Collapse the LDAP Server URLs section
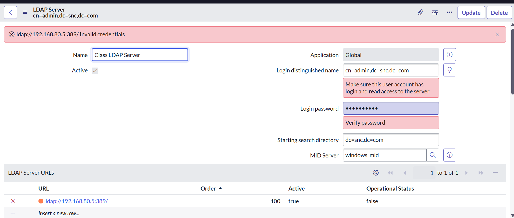Image resolution: width=514 pixels, height=218 pixels. [495, 173]
